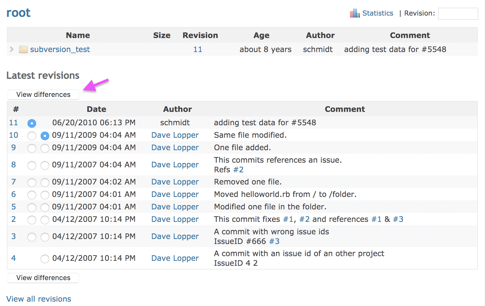This screenshot has width=485, height=306.
Task: Open first #1 link in revision 2 comment
Action: [x=288, y=219]
